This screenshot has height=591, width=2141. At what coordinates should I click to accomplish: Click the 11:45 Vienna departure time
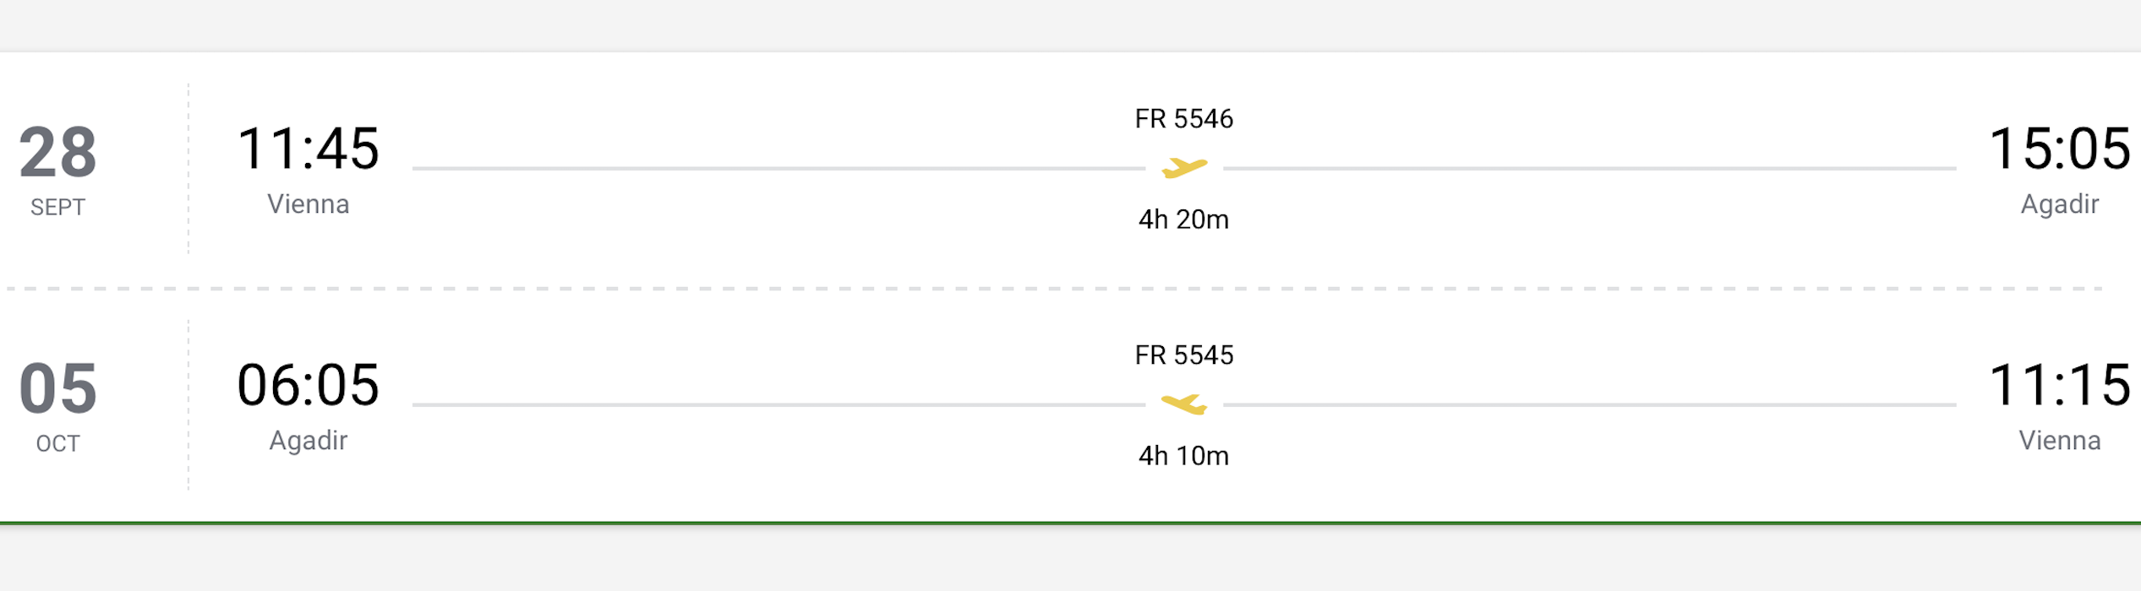(309, 149)
